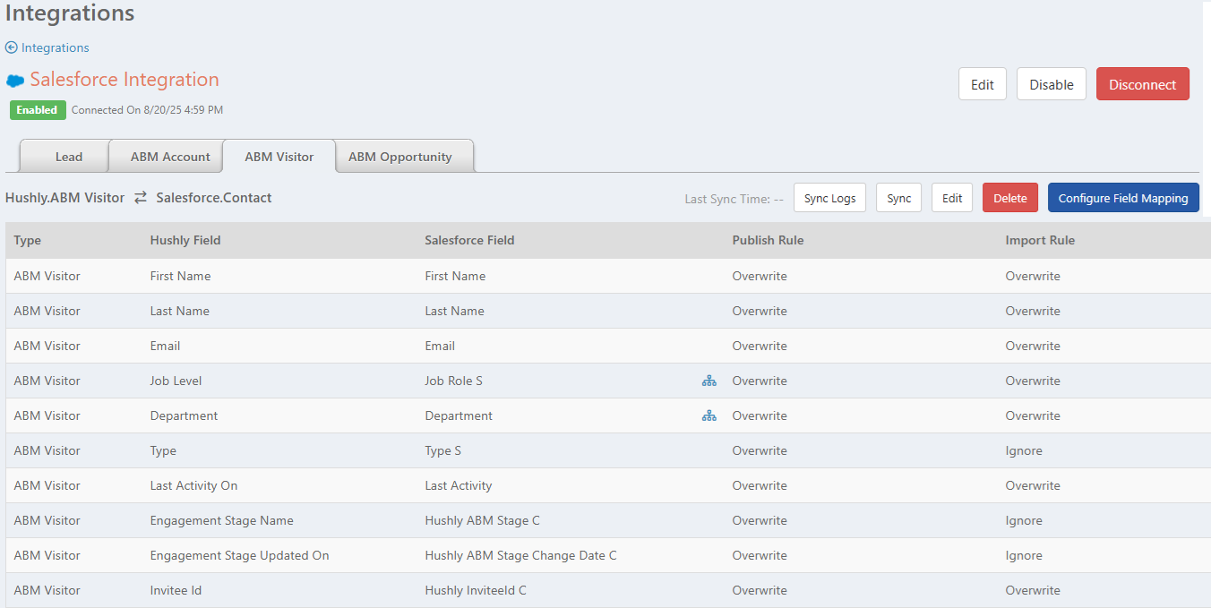Click the 'Hushly.ABM Visitor' label
This screenshot has width=1211, height=608.
tap(64, 198)
